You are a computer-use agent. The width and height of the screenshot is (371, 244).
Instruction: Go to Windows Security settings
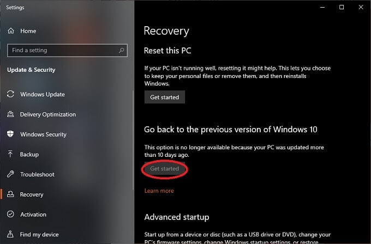click(43, 135)
